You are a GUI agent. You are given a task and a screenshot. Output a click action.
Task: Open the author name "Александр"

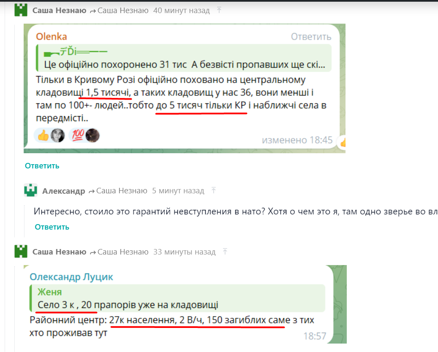[x=63, y=191]
